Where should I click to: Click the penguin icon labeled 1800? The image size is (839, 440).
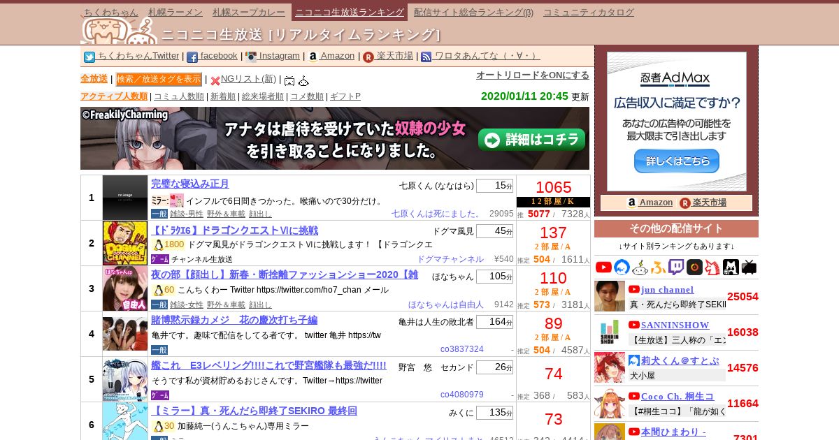pos(158,244)
